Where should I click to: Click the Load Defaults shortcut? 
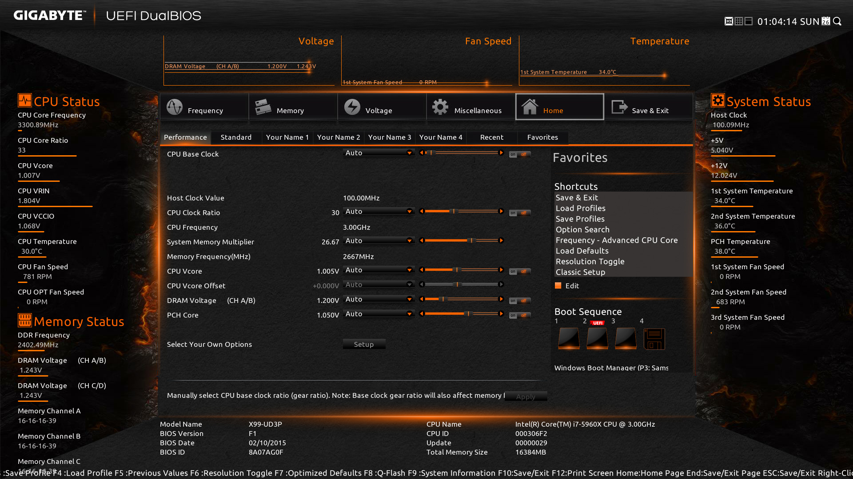tap(582, 251)
